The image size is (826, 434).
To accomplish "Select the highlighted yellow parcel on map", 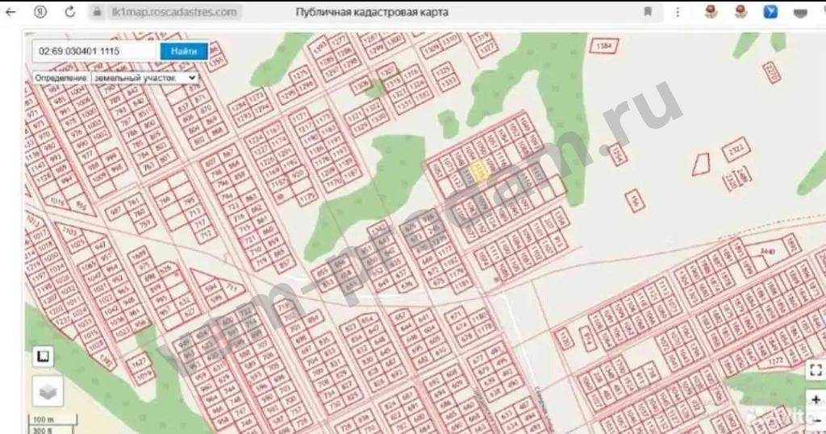I will (478, 170).
